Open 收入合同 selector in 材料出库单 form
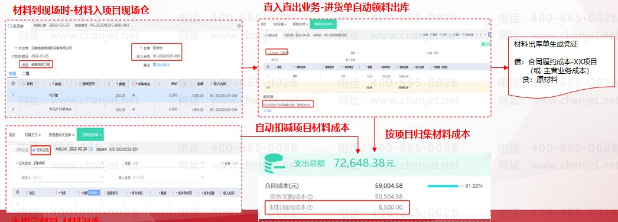The width and height of the screenshot is (618, 222). coord(169,178)
